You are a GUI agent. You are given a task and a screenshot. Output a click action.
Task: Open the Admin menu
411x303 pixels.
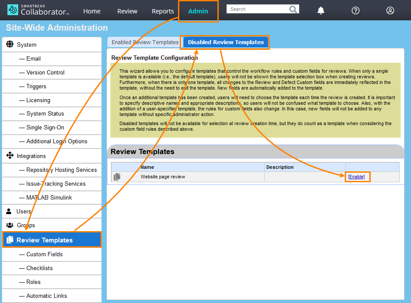pos(198,11)
